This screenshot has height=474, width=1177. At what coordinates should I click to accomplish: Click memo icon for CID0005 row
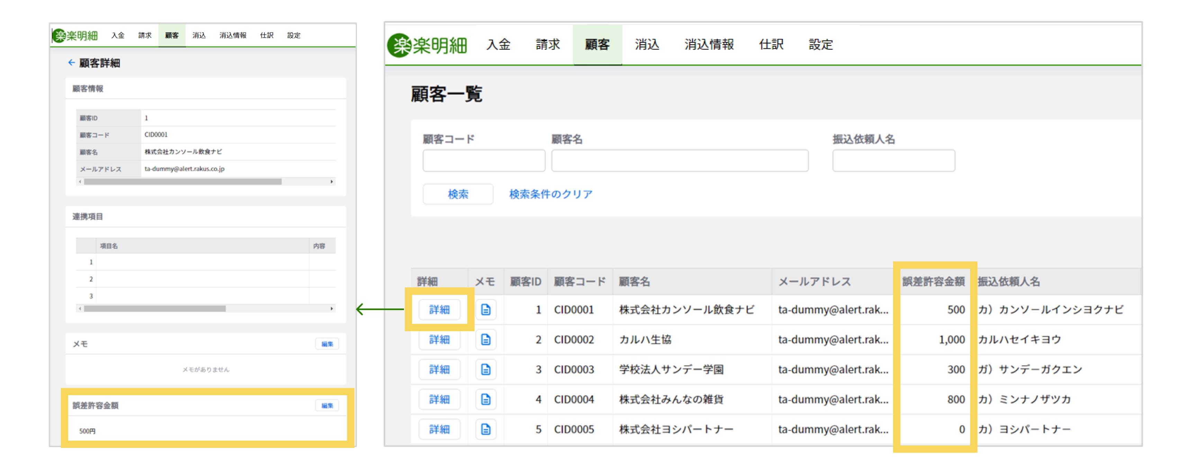485,429
